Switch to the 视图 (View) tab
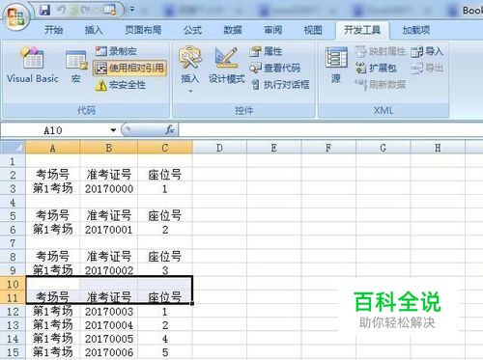The height and width of the screenshot is (360, 483). click(x=313, y=30)
